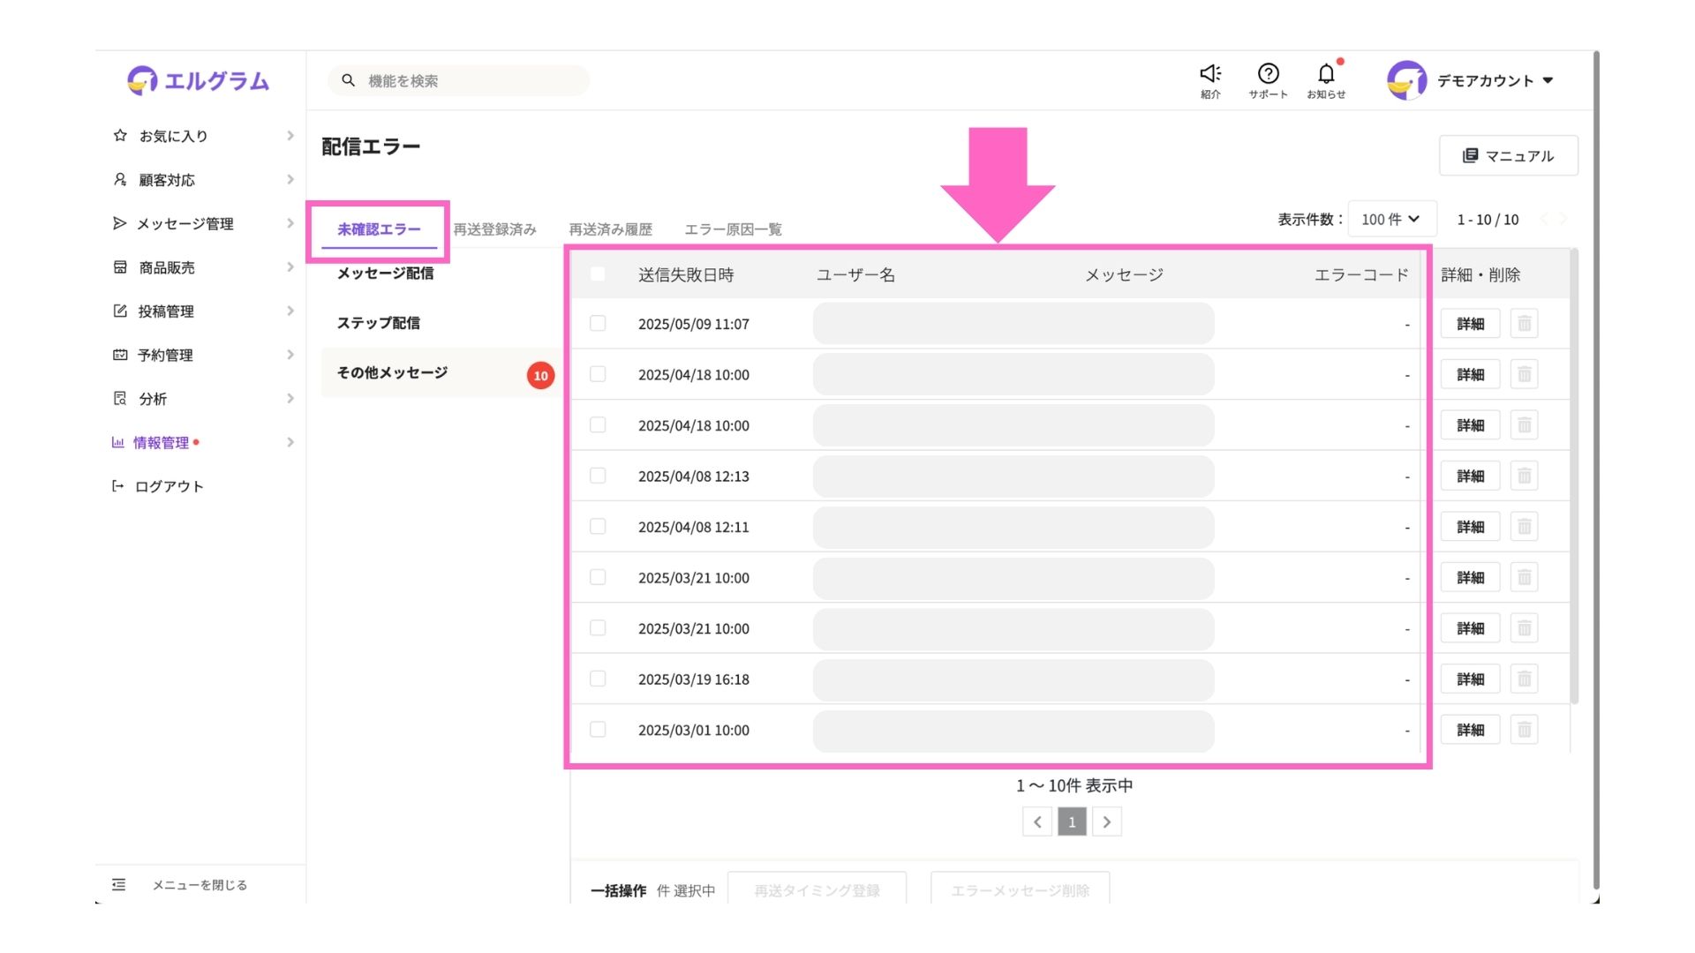Open the デモアカウント account dropdown
Screen dimensions: 1695x953
[x=1494, y=80]
